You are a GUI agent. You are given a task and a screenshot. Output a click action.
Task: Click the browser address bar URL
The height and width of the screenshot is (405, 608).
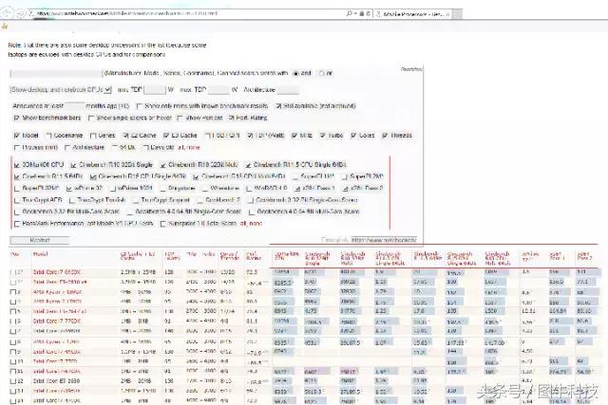[x=186, y=13]
